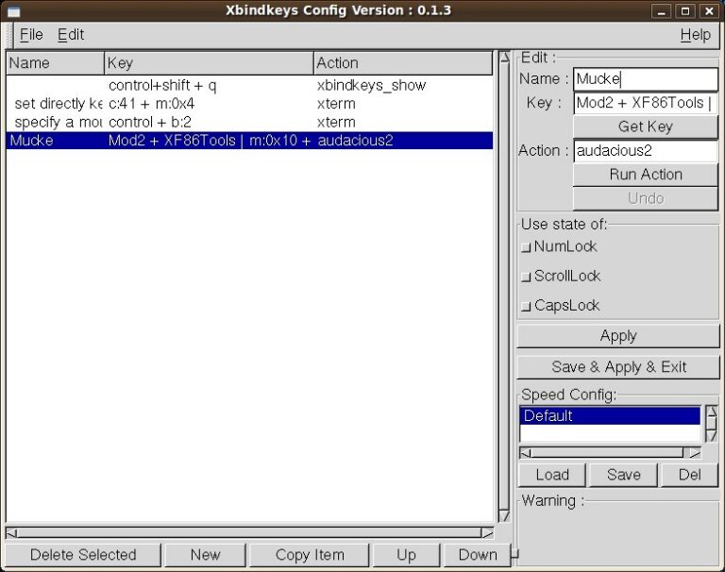This screenshot has height=572, width=725.
Task: Click Run Action button
Action: pyautogui.click(x=645, y=175)
